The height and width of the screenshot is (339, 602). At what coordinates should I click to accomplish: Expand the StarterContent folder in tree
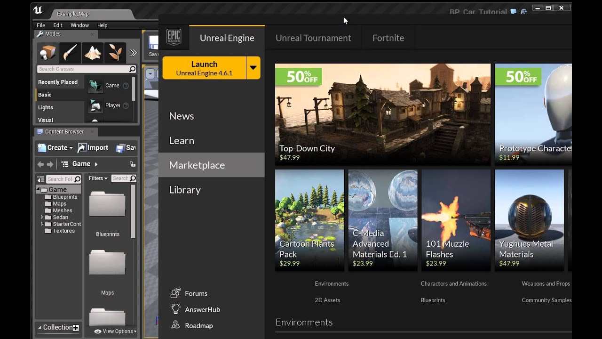pyautogui.click(x=42, y=224)
